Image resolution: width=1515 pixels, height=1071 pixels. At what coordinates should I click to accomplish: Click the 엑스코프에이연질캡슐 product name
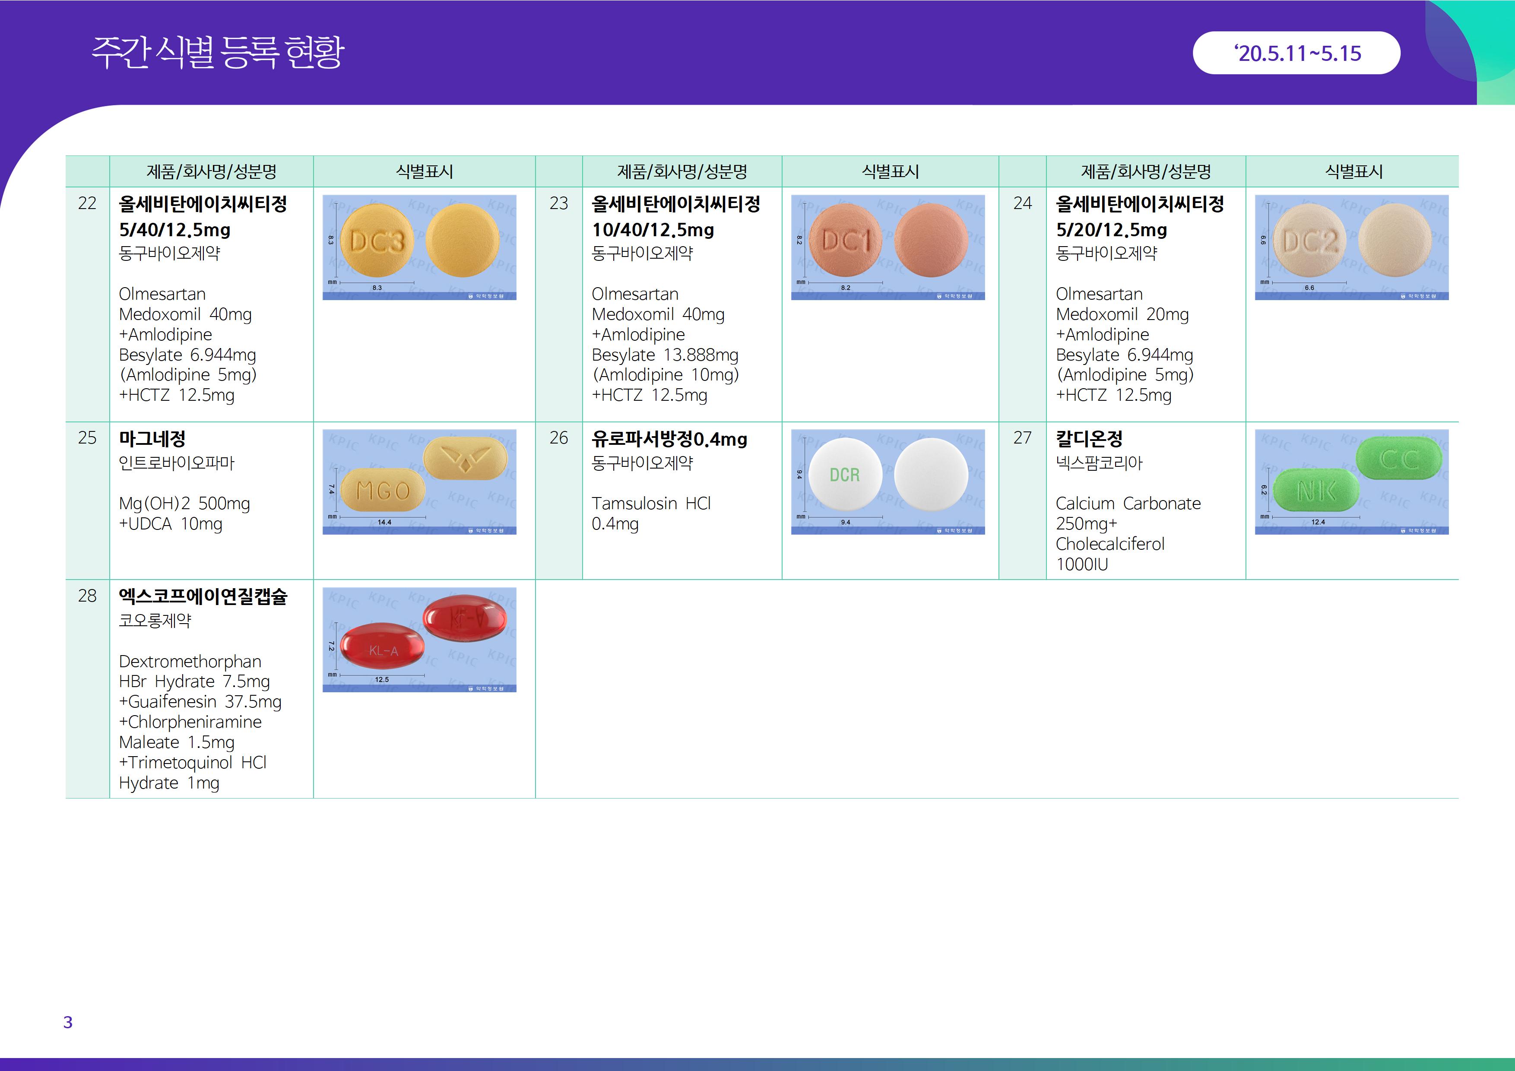tap(203, 596)
